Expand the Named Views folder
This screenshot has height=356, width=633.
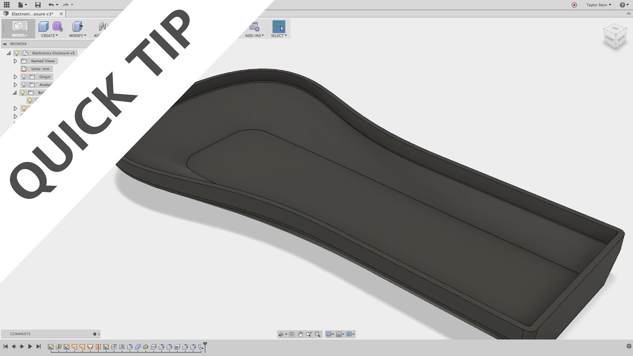pyautogui.click(x=15, y=61)
